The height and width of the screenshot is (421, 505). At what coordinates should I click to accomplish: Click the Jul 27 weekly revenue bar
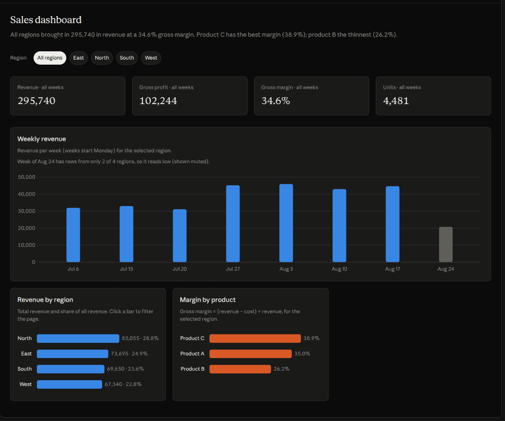[233, 224]
